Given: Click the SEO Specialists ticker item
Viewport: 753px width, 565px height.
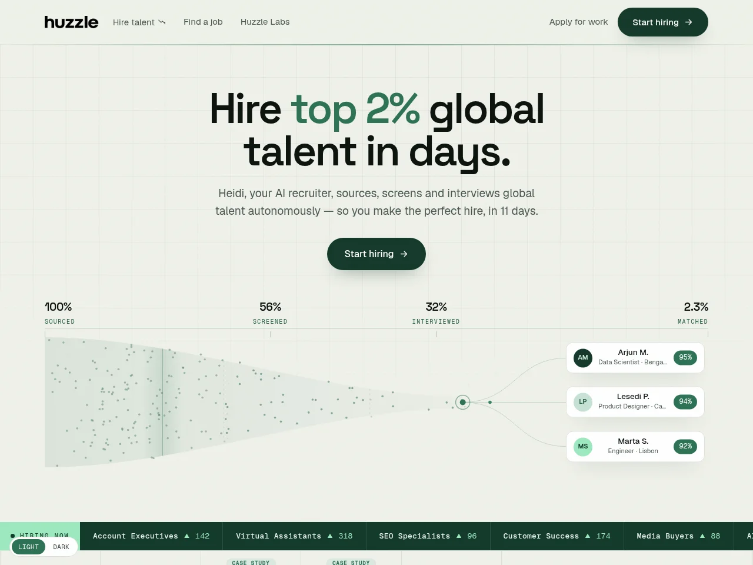Looking at the screenshot, I should coord(428,536).
